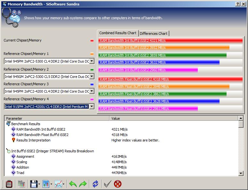This screenshot has width=248, height=190.
Task: Open the arrow next to line graph icon
Action: tap(63, 184)
